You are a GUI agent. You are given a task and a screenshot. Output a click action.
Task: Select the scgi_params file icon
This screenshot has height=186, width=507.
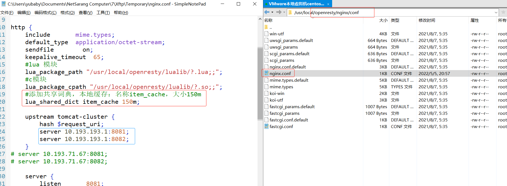(x=266, y=60)
